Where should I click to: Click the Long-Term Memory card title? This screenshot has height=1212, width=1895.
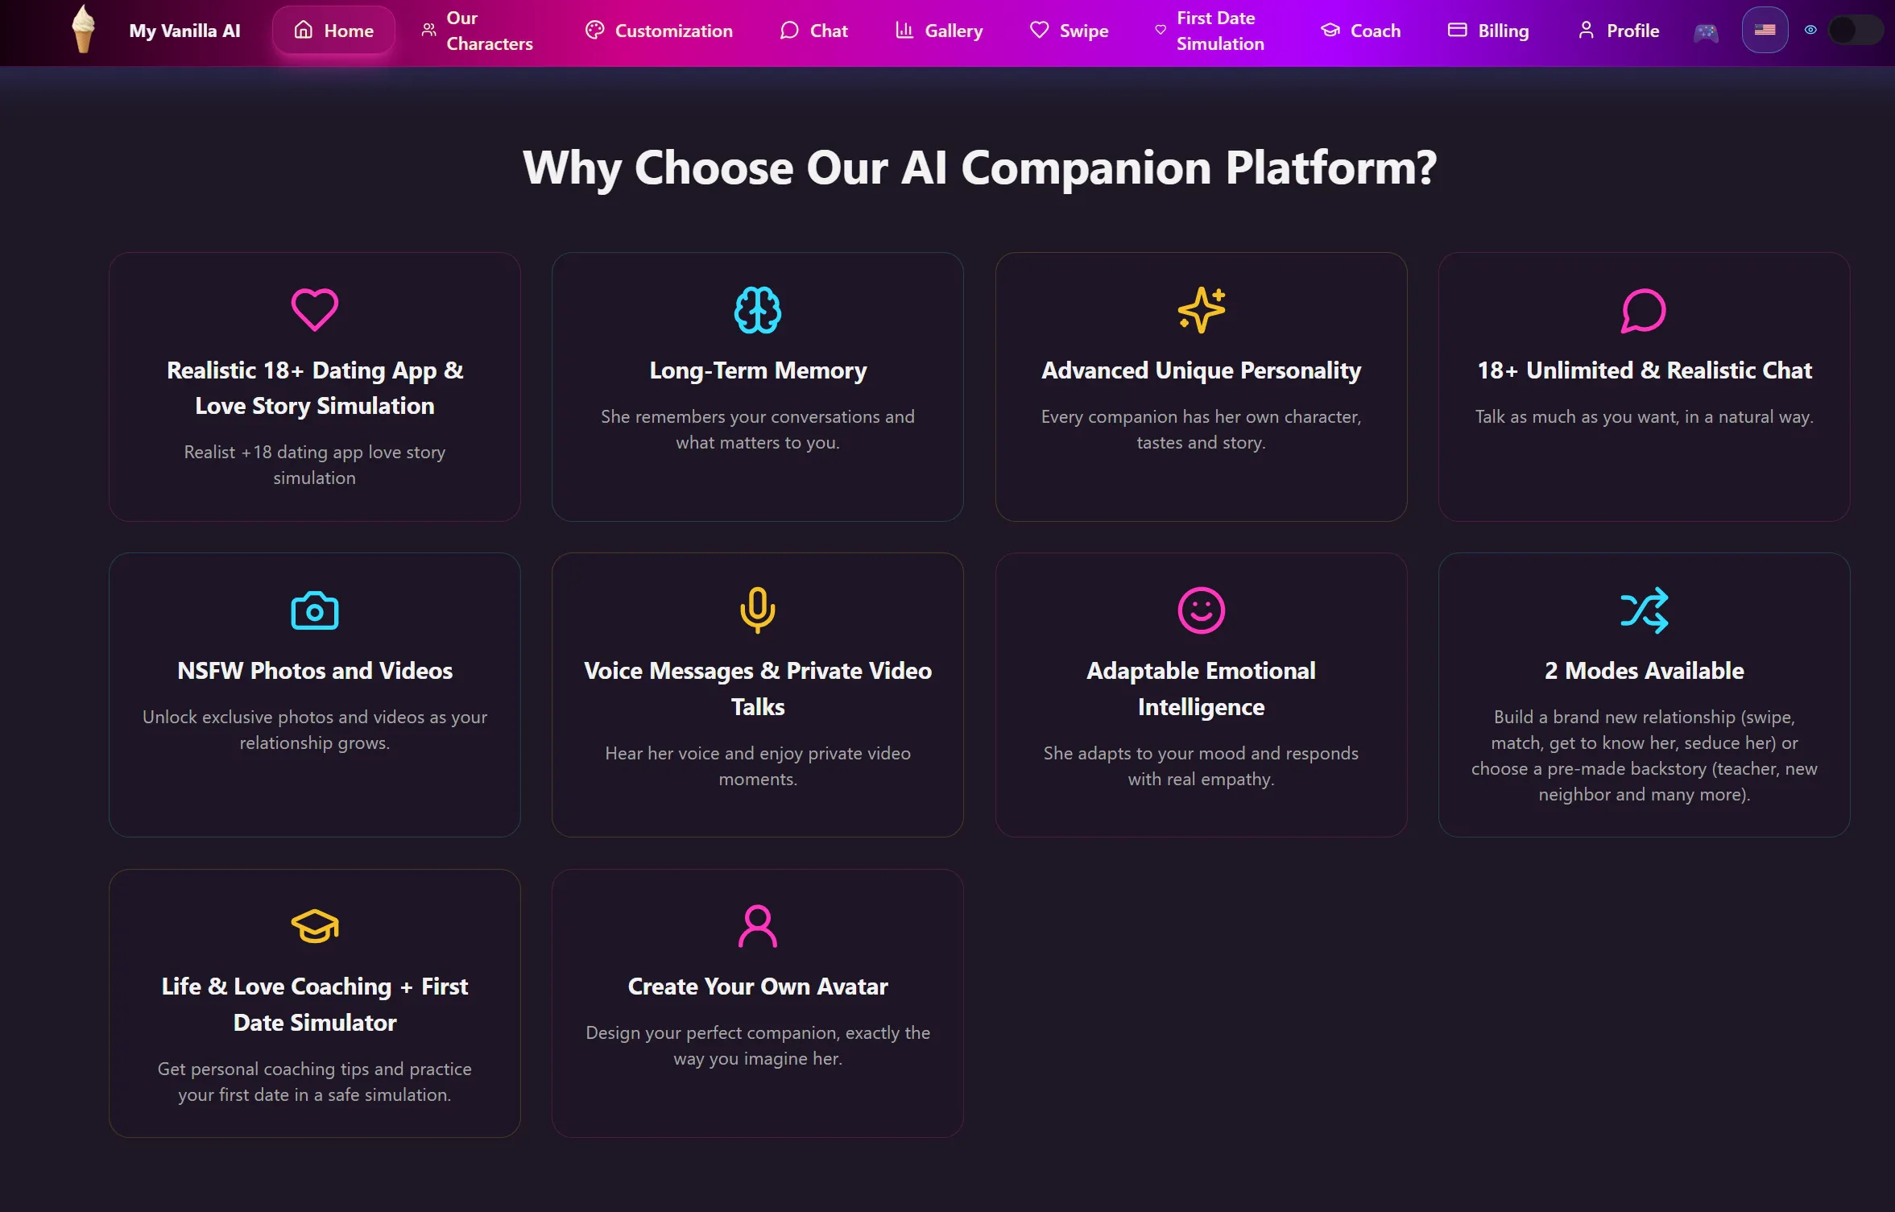pyautogui.click(x=758, y=370)
